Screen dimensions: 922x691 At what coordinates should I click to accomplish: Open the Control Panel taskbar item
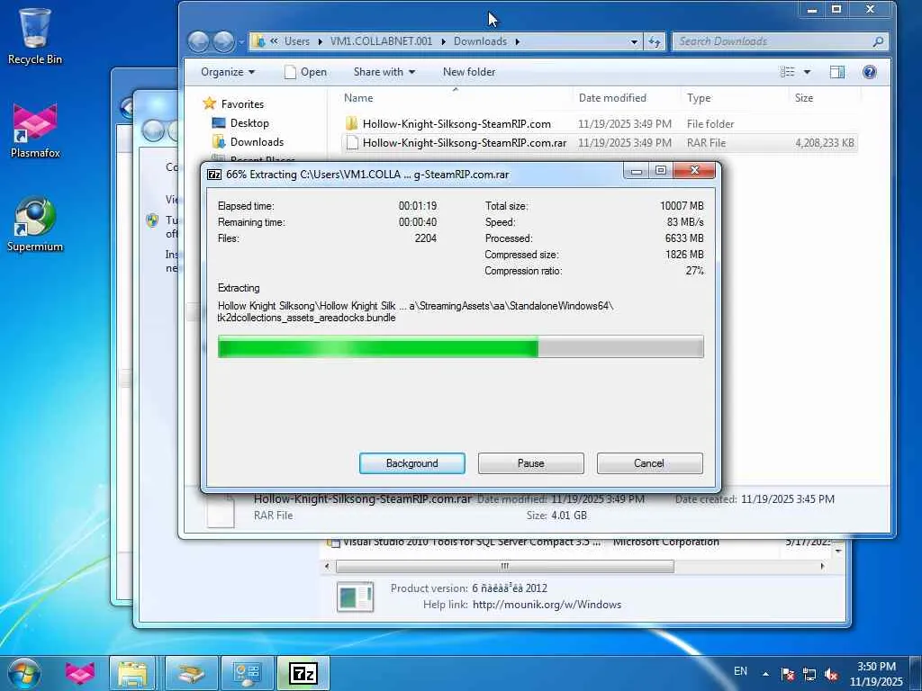coord(247,673)
